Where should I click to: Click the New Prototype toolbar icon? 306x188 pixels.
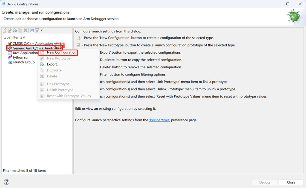click(10, 30)
